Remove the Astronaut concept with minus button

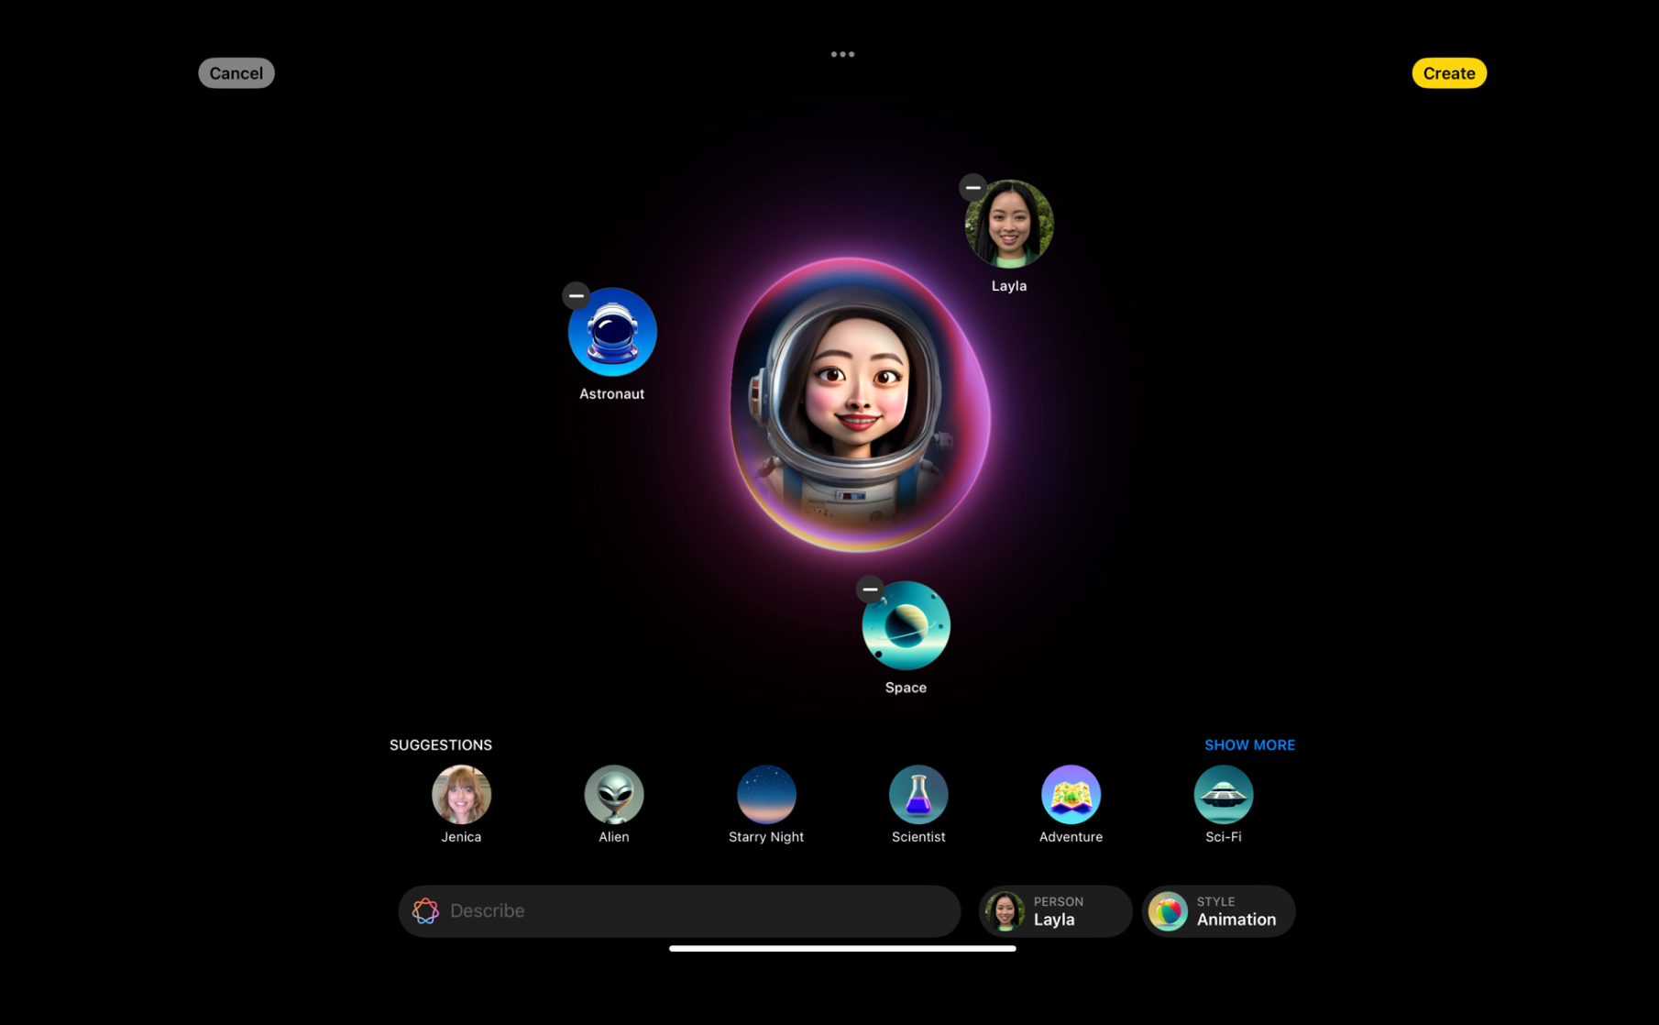(x=576, y=295)
